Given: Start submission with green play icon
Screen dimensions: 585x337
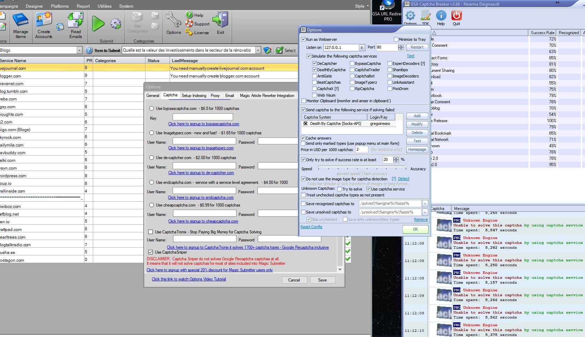Looking at the screenshot, I should (x=98, y=24).
